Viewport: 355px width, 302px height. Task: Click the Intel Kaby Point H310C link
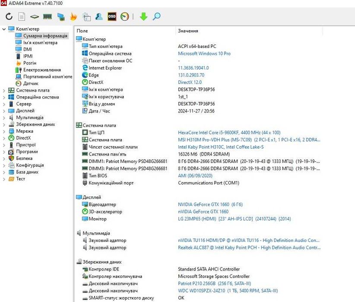(x=221, y=147)
